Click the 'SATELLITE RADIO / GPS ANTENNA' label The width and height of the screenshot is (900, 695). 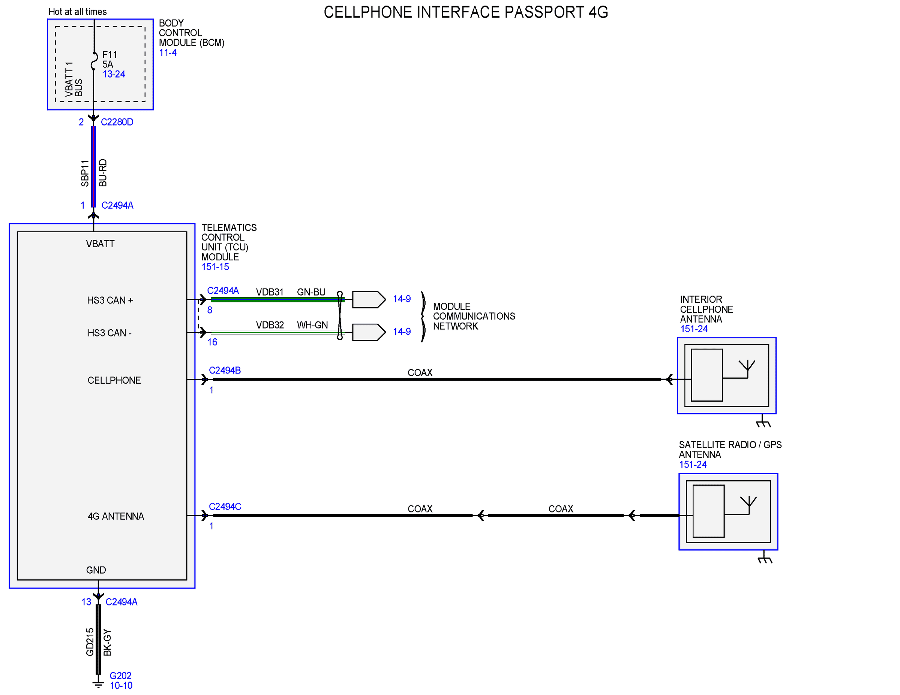coord(730,450)
